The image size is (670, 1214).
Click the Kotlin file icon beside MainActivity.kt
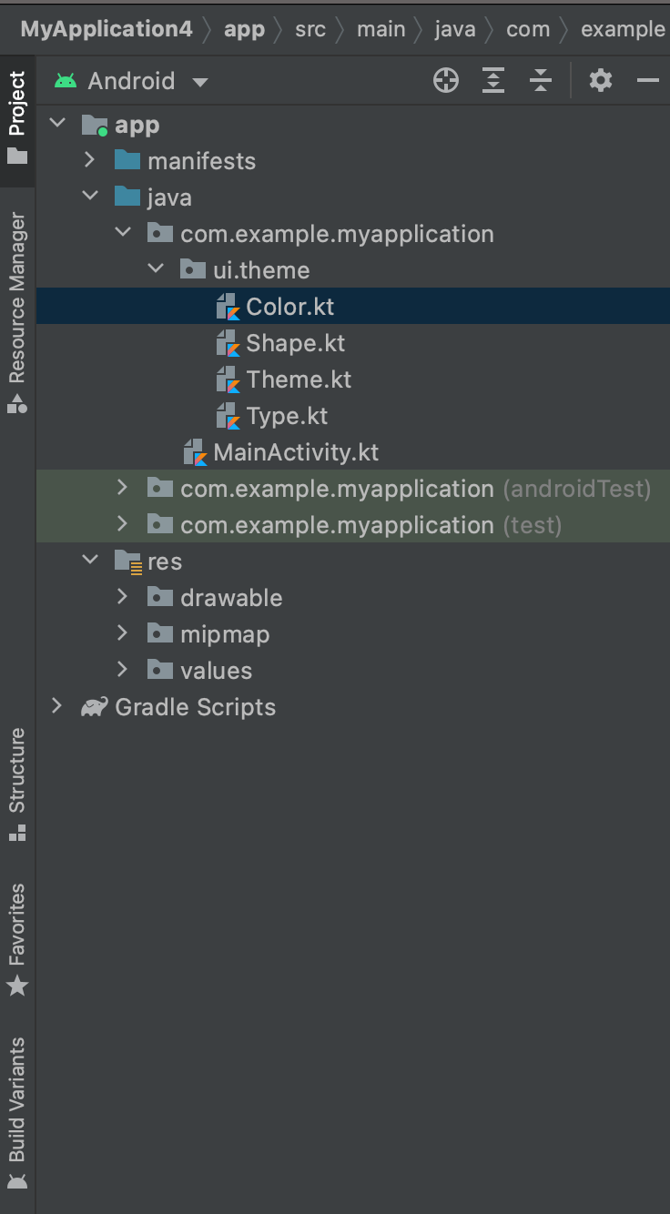click(195, 452)
